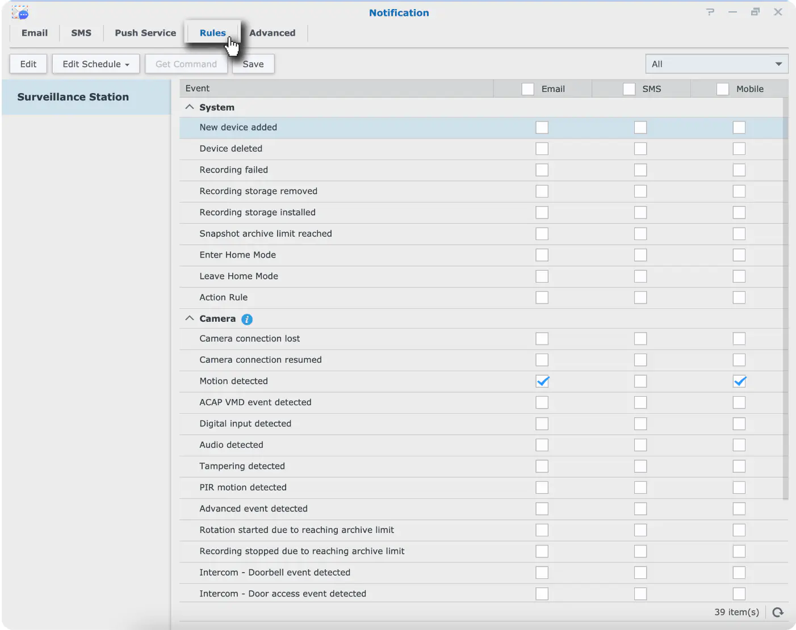Collapse the Camera section chevron
The image size is (796, 630).
(190, 318)
